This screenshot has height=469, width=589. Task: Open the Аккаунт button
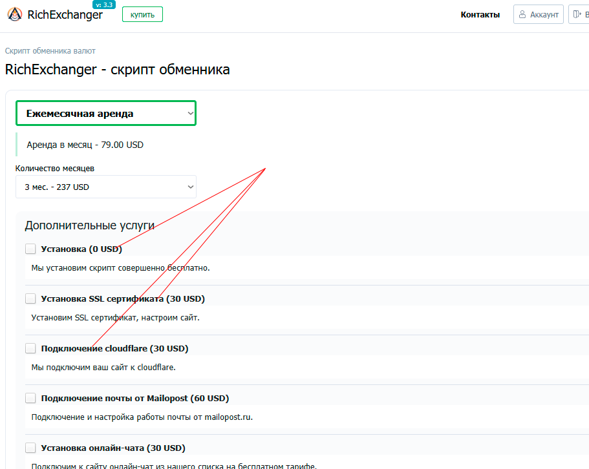click(539, 14)
